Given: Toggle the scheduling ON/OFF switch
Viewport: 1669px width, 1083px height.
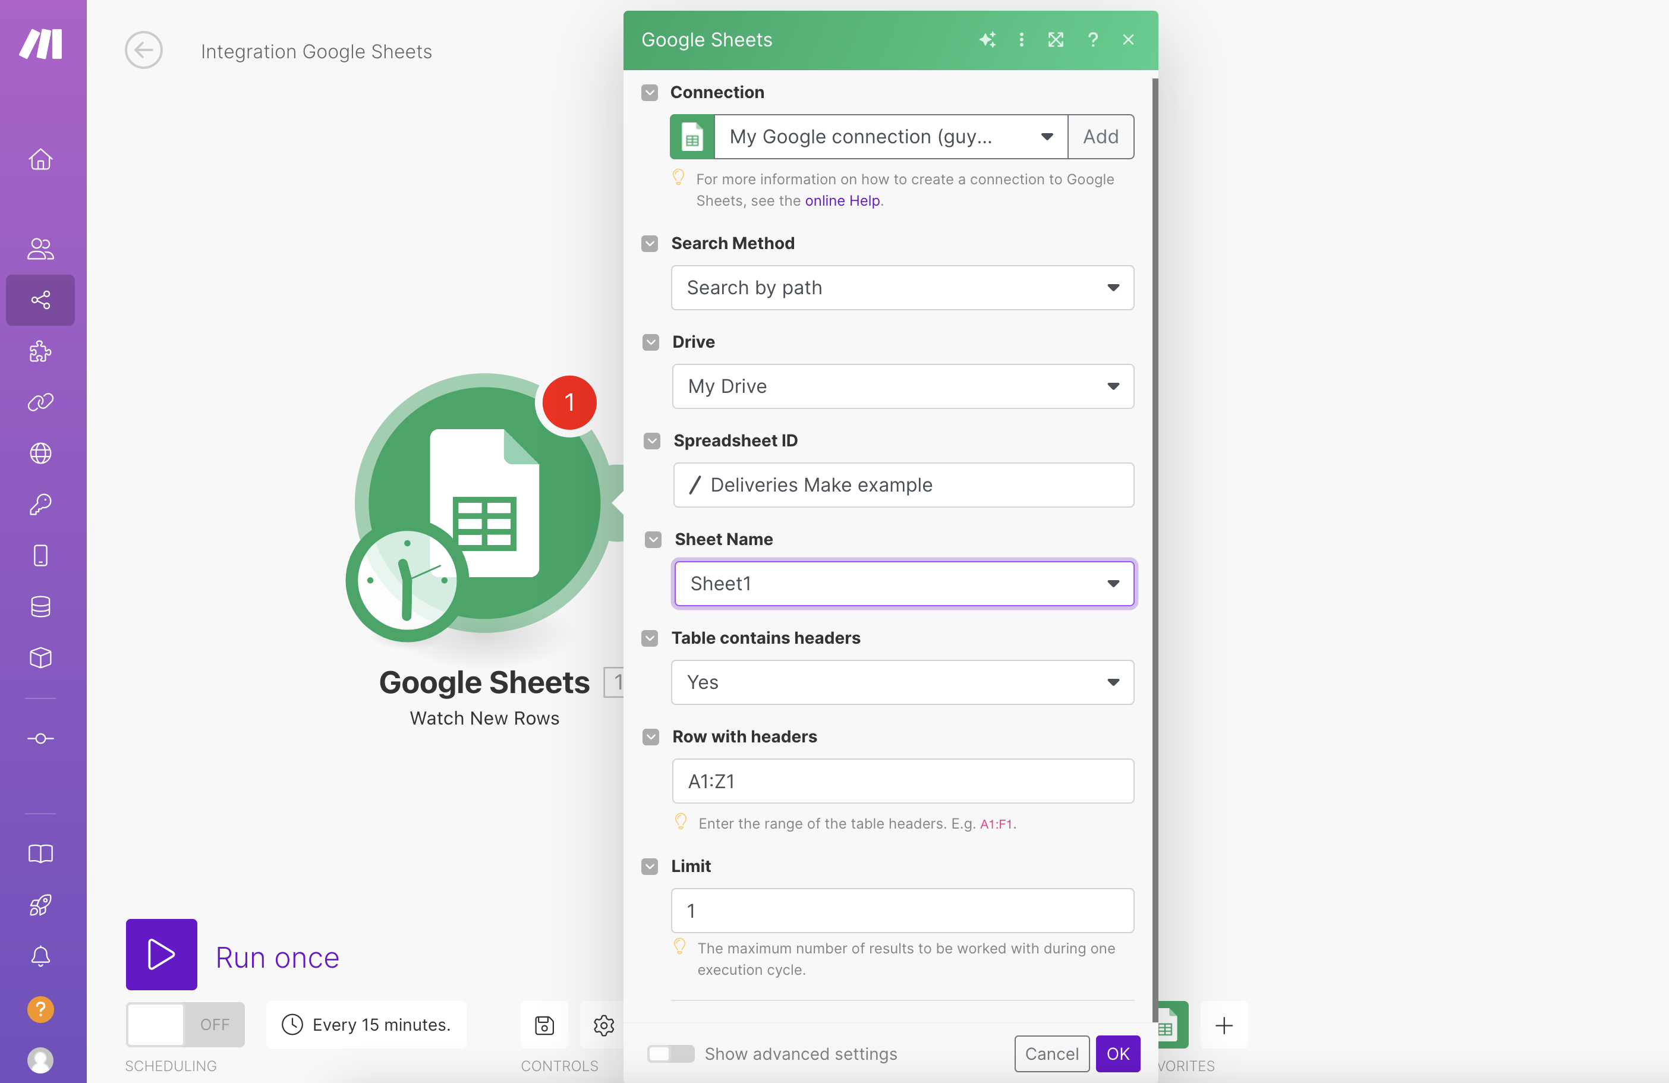Looking at the screenshot, I should pos(185,1025).
